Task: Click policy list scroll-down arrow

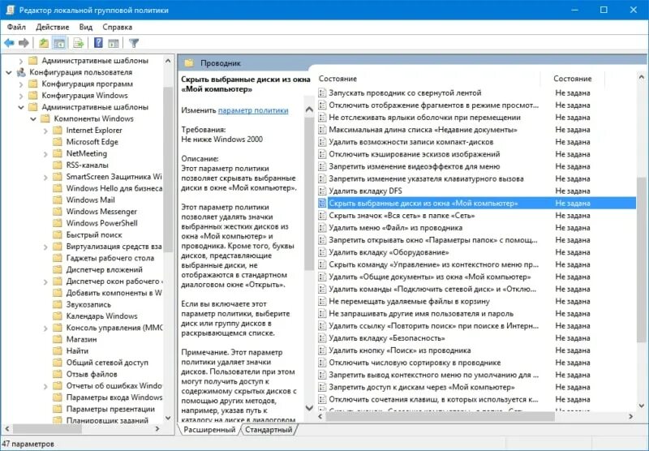Action: click(x=641, y=406)
